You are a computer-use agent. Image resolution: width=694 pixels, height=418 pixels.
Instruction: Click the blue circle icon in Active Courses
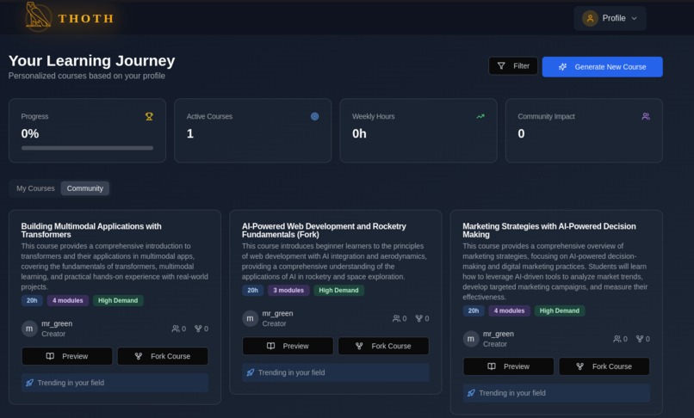314,116
